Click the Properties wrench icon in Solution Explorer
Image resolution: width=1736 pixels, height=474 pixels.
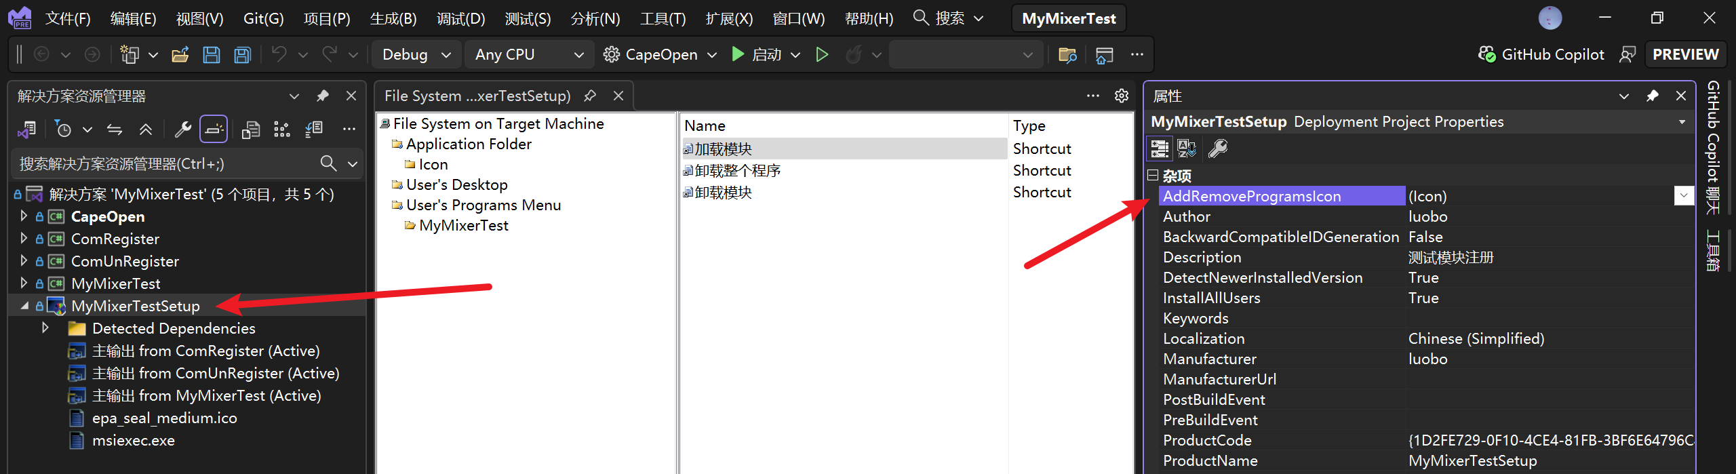coord(182,129)
